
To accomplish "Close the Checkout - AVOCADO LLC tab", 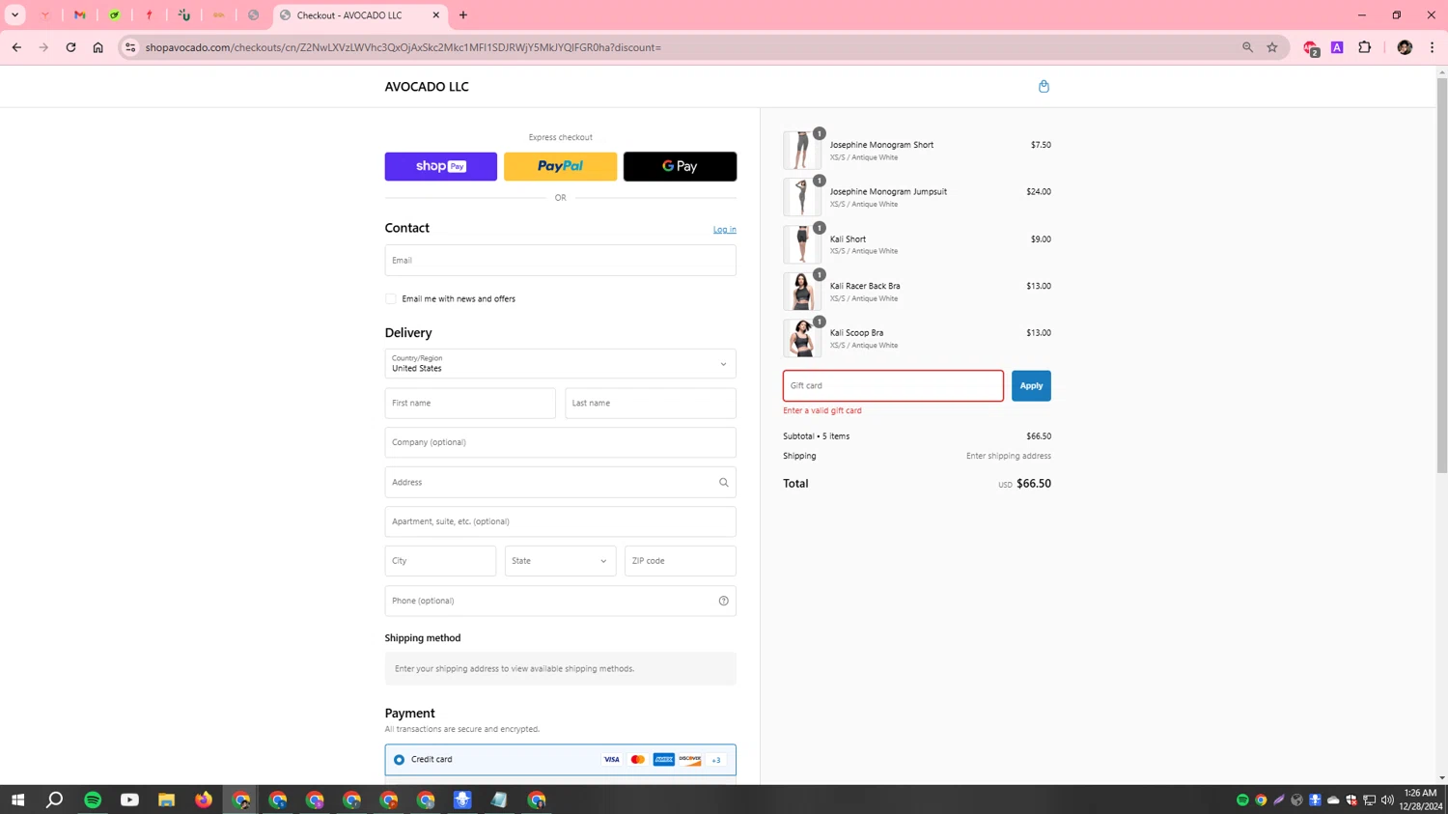I will click(435, 15).
